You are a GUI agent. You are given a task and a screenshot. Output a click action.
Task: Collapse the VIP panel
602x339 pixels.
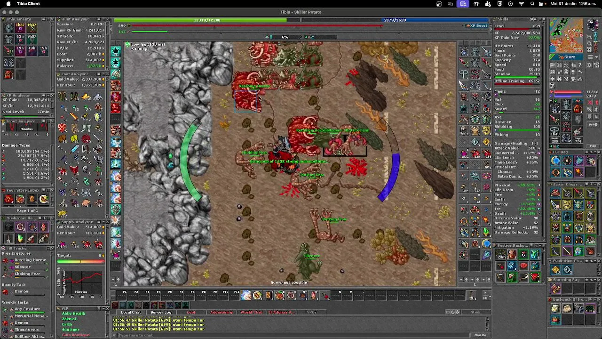coord(103,308)
